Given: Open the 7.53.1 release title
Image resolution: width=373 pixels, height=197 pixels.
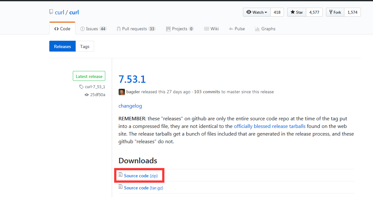Looking at the screenshot, I should point(132,79).
